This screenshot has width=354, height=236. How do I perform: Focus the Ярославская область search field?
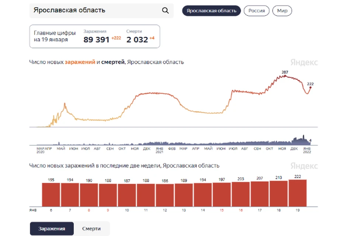coord(101,11)
